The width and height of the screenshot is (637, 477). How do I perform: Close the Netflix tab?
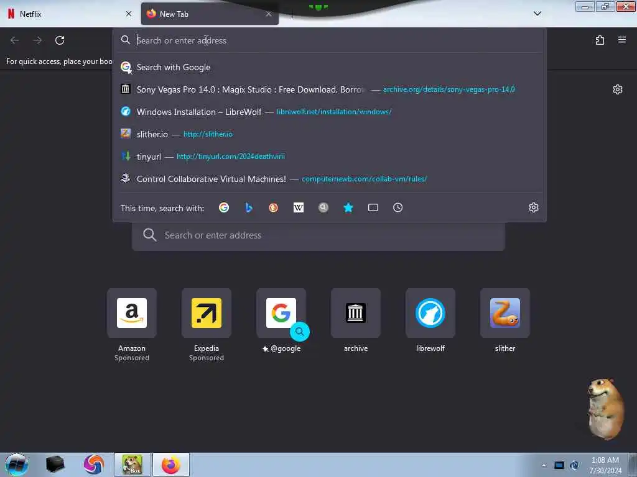[129, 14]
